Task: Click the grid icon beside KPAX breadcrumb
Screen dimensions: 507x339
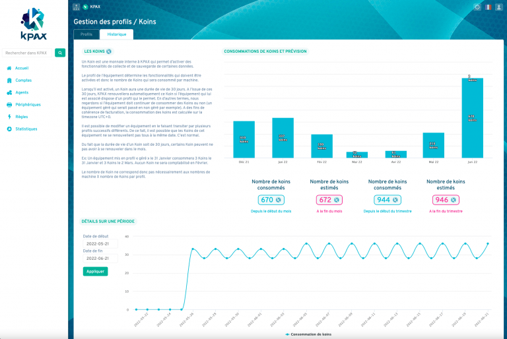Action: point(77,7)
